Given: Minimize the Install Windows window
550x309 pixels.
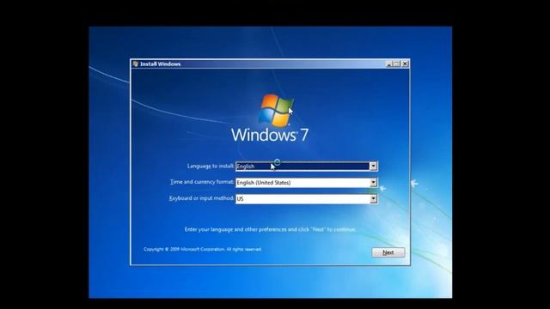Looking at the screenshot, I should click(388, 64).
